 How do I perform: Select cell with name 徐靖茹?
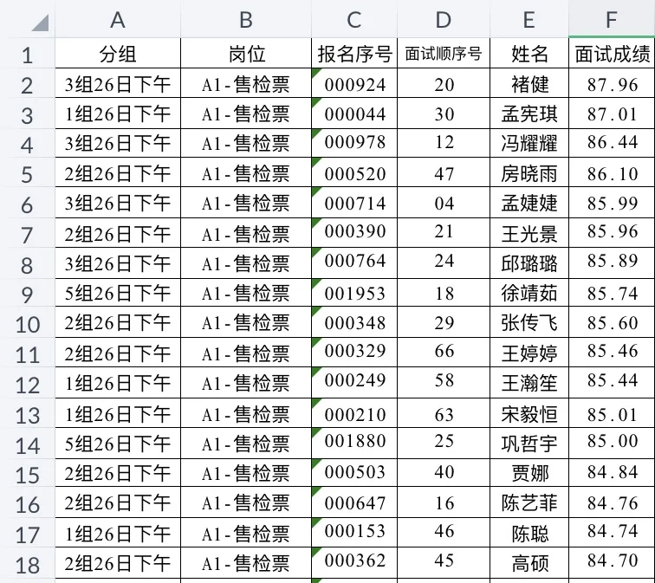[529, 293]
